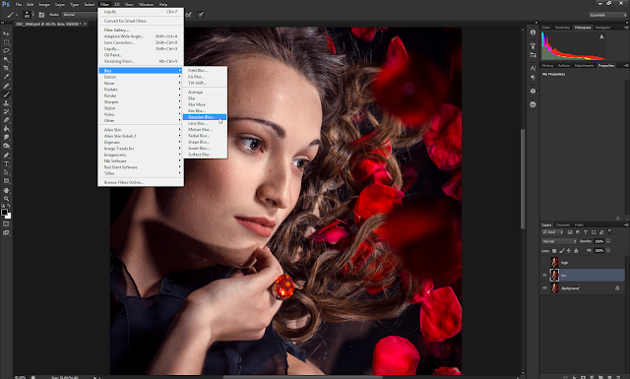The image size is (630, 379).
Task: Open the Paragraph panel icon in dock
Action: (x=533, y=77)
